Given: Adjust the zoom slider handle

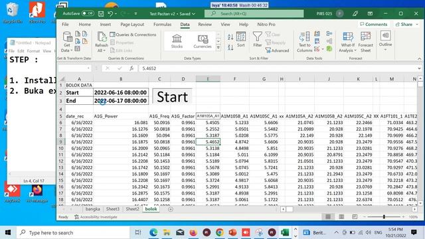Looking at the screenshot, I should 384,217.
